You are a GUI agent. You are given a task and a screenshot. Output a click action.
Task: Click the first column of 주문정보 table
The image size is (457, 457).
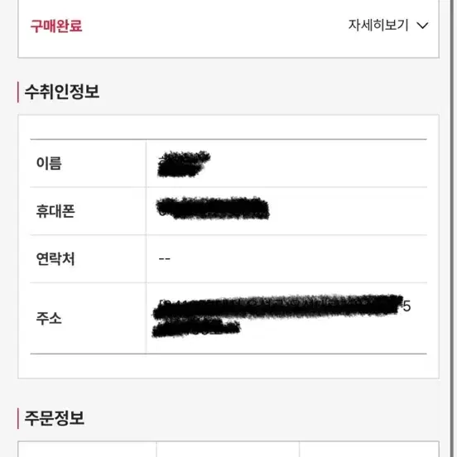pyautogui.click(x=87, y=449)
